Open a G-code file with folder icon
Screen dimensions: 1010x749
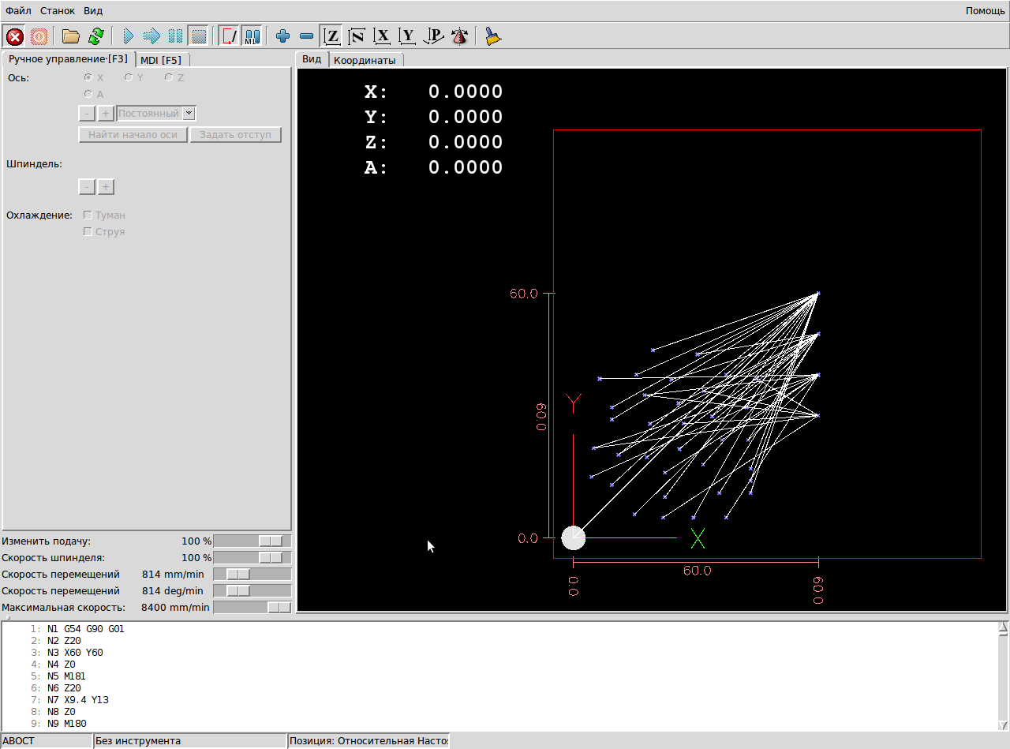tap(71, 36)
